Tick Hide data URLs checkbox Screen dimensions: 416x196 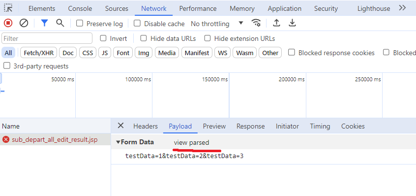click(144, 38)
